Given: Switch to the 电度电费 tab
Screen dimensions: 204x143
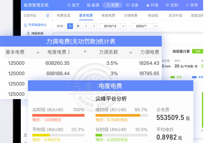Looking at the screenshot, I should (108, 16).
